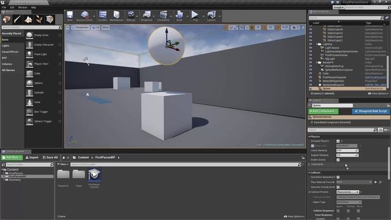Select the Landscape mode icon

coord(28,20)
